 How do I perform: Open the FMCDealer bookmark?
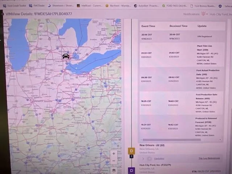click(37, 6)
